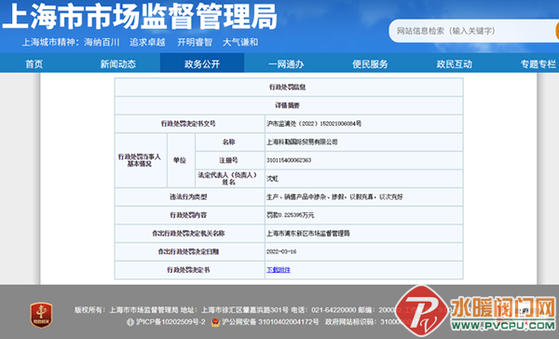Click the 沪ICP备10202509号-2 footer link

coord(170,322)
